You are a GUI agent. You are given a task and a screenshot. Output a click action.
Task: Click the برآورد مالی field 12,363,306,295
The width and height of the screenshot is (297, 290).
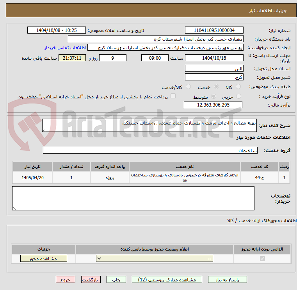(x=213, y=105)
